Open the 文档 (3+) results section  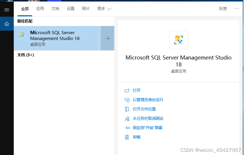click(25, 55)
